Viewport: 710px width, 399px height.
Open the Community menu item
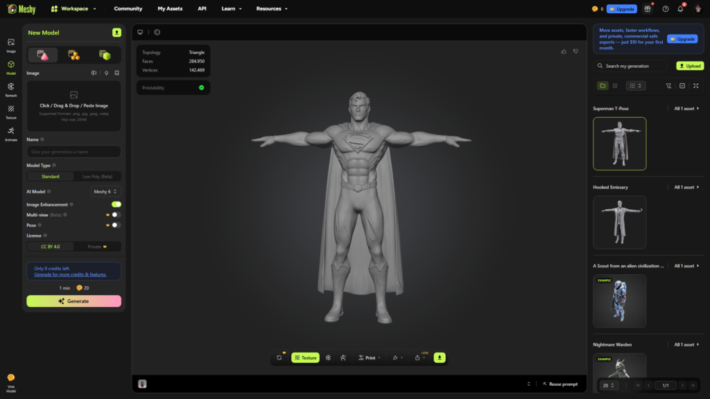tap(128, 9)
